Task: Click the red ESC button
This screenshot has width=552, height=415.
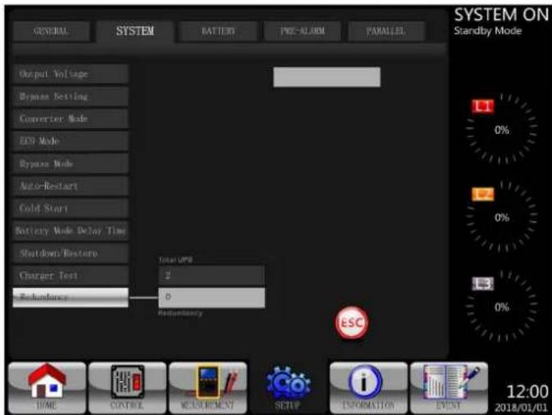Action: (352, 323)
